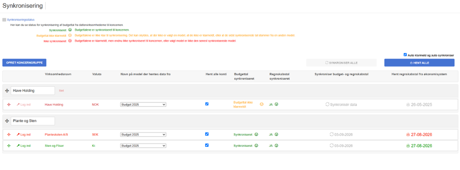Click the red move icon on Planteskolen A/S row

pos(9,135)
